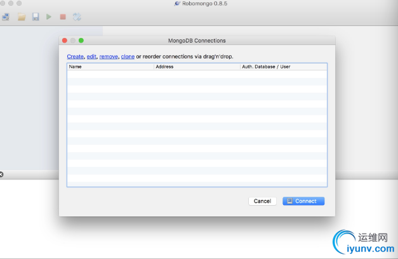Select the Auth. Database / User column header
Viewport: 398px width, 259px height.
coord(284,67)
